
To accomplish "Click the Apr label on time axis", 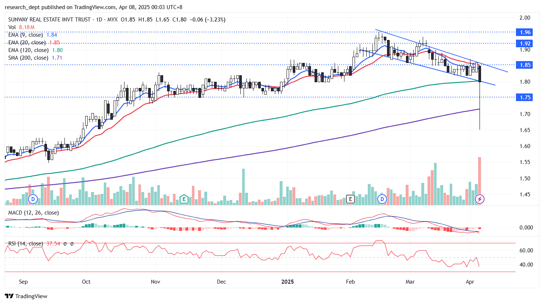I will (x=470, y=282).
